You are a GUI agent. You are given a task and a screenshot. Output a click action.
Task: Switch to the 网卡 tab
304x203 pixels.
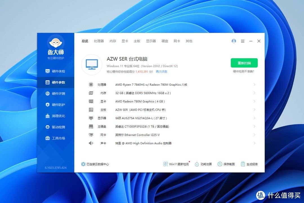[x=177, y=41]
